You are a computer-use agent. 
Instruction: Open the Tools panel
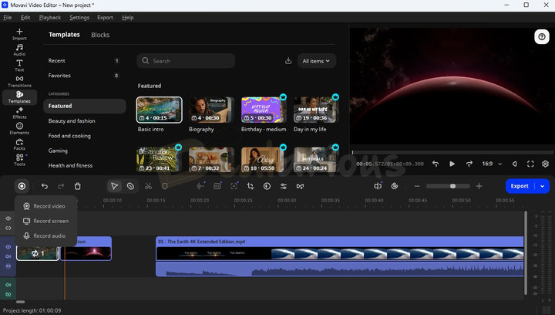tap(19, 160)
